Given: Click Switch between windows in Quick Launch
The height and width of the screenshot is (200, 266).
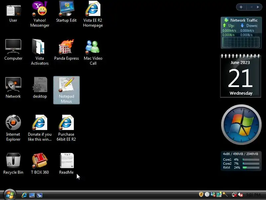Looking at the screenshot, I should tap(40, 195).
